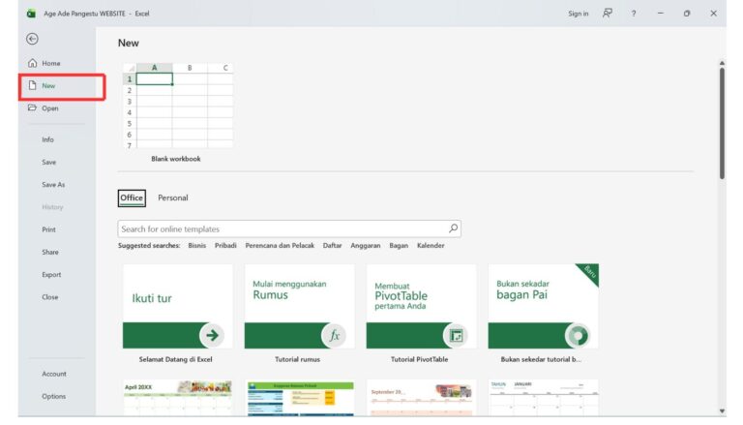Screen dimensions: 743x425
Task: Open the Bukan sekedar tutorial bagan Pai template
Action: click(543, 307)
